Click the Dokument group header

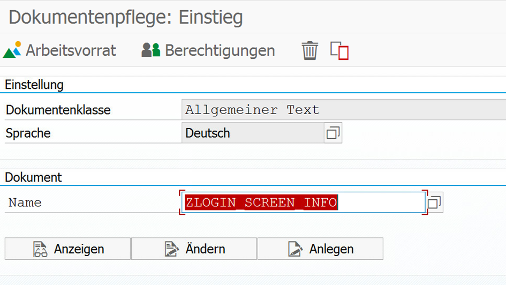33,177
